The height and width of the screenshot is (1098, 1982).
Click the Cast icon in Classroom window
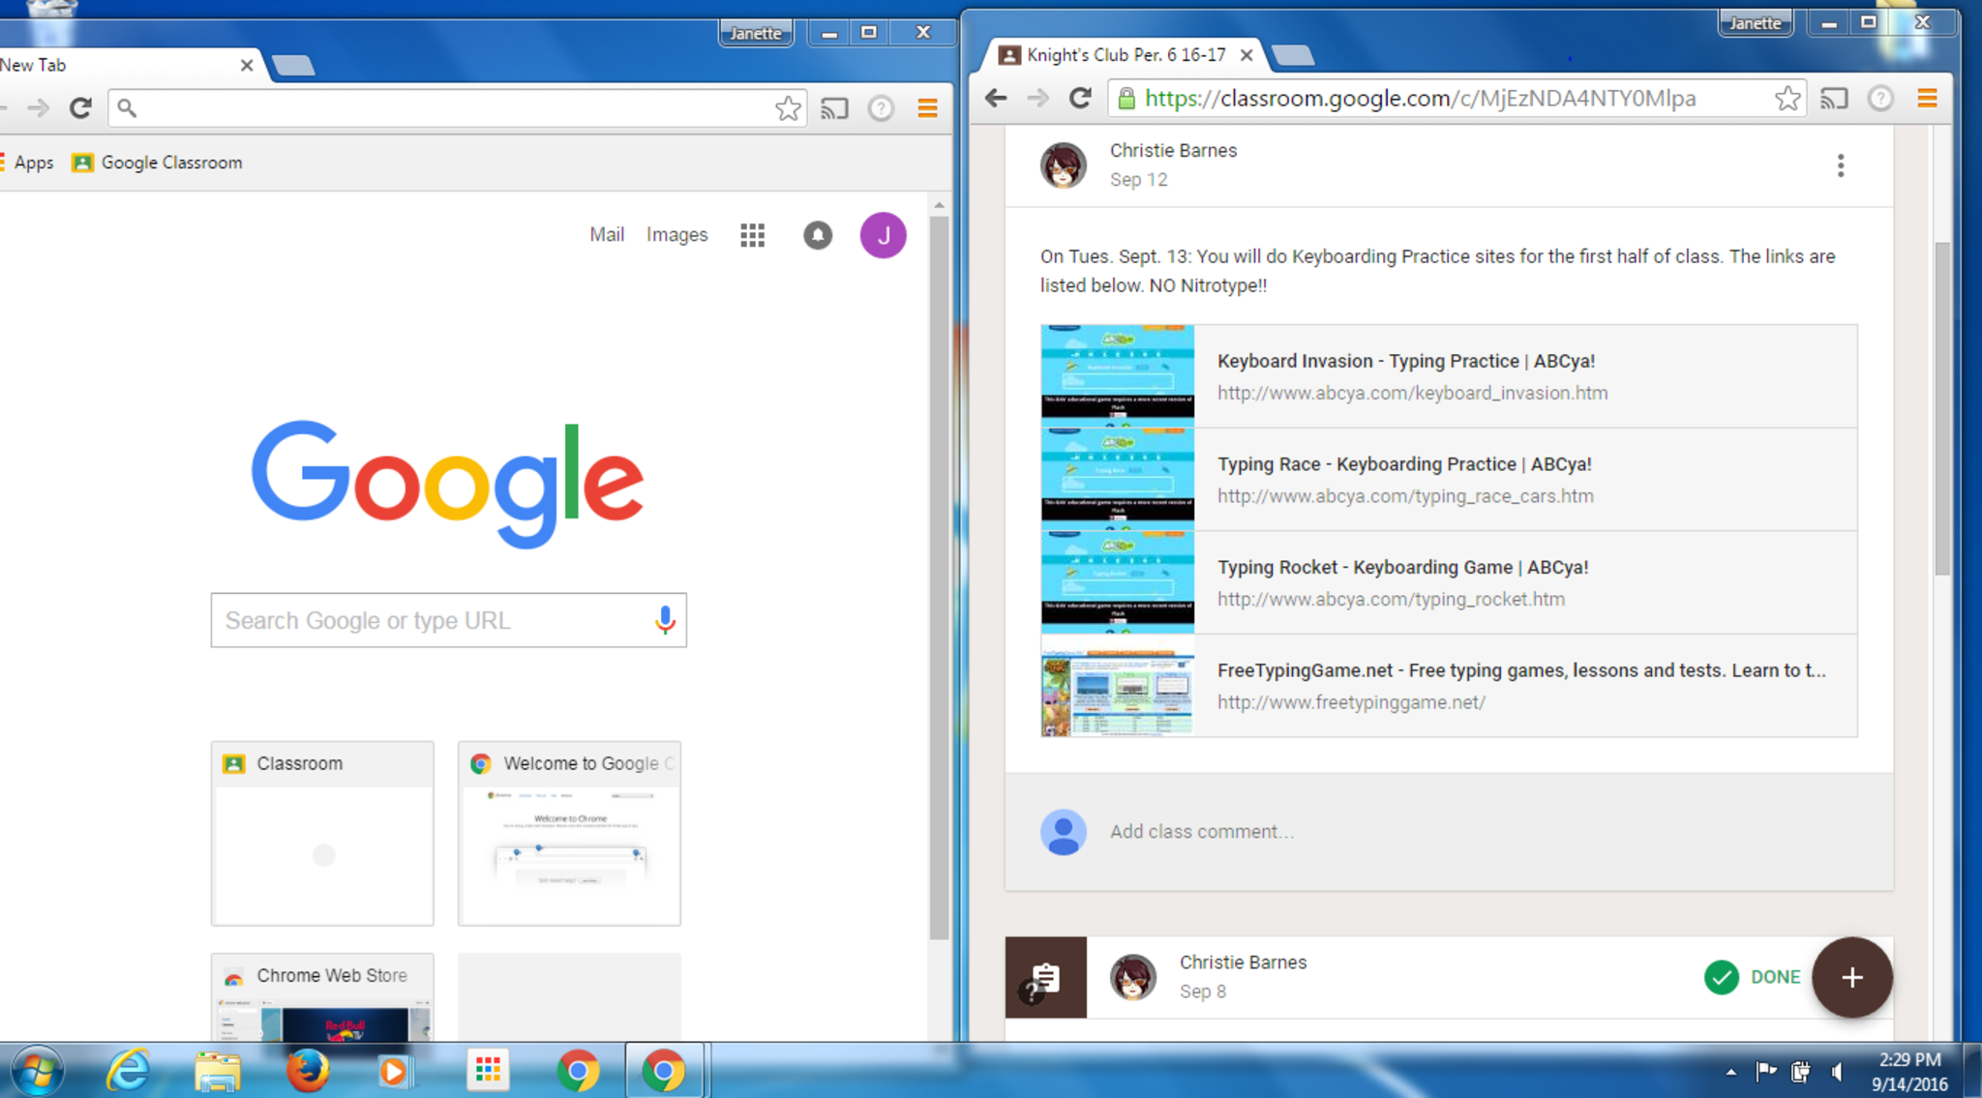pyautogui.click(x=1834, y=99)
